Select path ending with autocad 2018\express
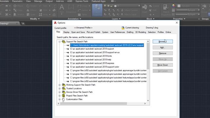This screenshot has height=118, width=210. point(92,63)
